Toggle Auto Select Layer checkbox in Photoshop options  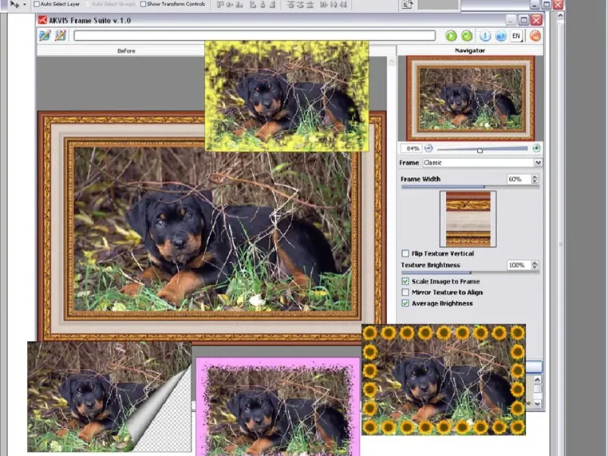click(x=36, y=4)
